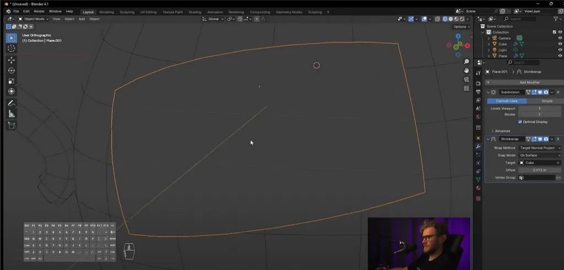This screenshot has width=564, height=270.
Task: Click the viewport zoom magnifier icon
Action: [x=467, y=62]
